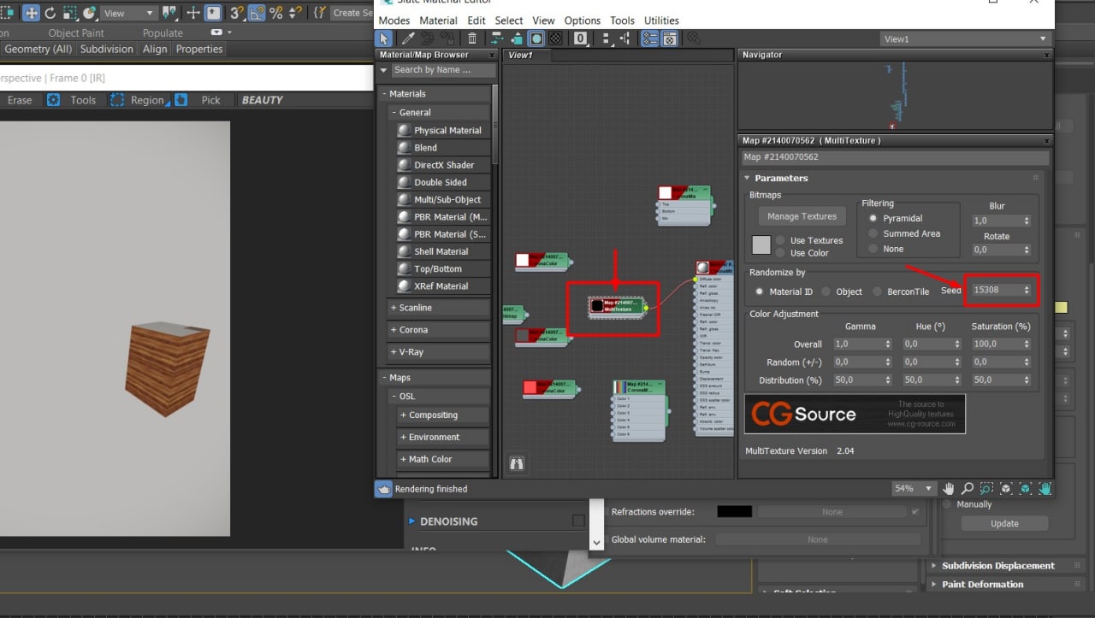Open the View1 dropdown at top right
This screenshot has height=618, width=1095.
(965, 38)
